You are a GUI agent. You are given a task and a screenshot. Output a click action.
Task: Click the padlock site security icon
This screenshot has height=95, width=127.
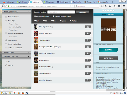click(x=8, y=6)
